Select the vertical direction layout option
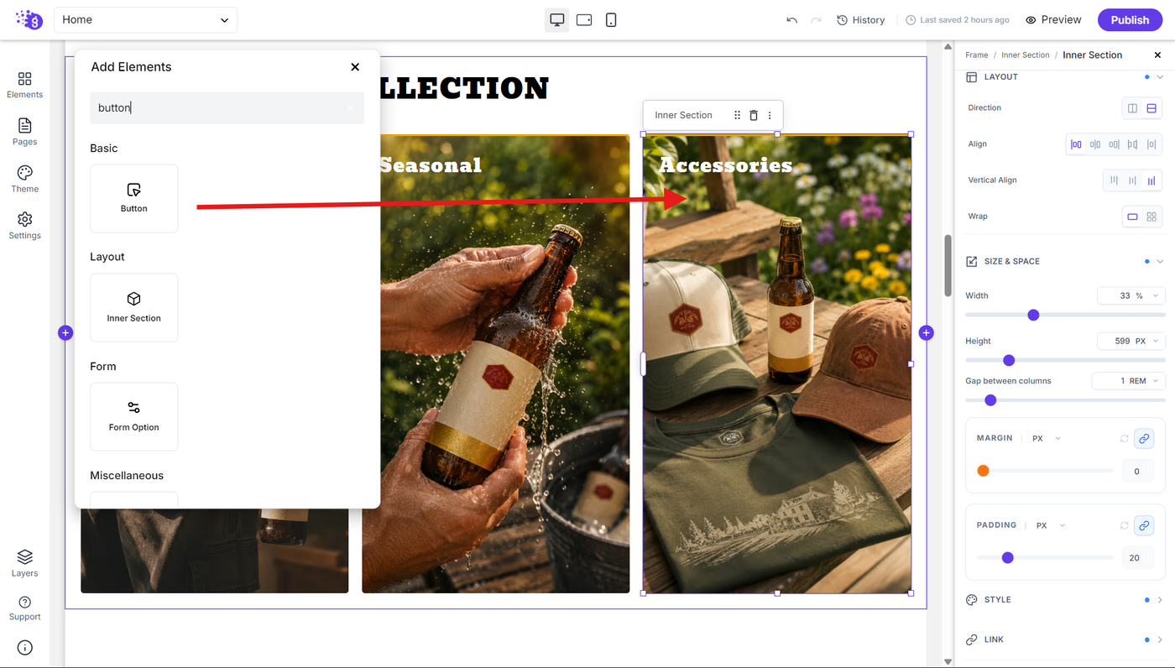The height and width of the screenshot is (668, 1175). 1151,108
